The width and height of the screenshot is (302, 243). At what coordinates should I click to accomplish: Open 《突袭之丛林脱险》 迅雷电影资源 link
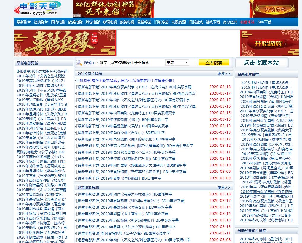tap(124, 194)
